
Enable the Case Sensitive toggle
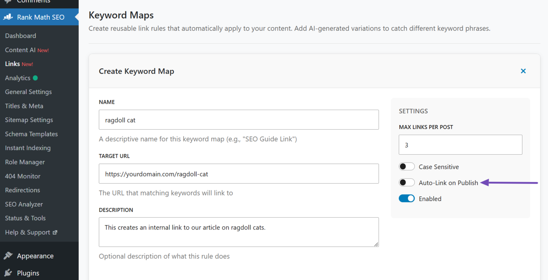[407, 166]
